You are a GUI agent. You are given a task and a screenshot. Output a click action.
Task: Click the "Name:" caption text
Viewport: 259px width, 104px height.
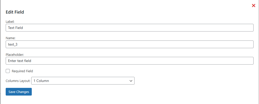coord(11,38)
